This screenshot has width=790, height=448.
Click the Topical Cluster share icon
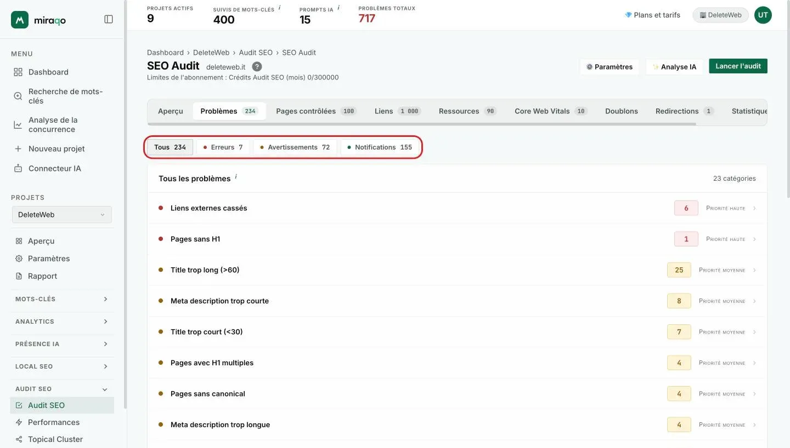19,439
